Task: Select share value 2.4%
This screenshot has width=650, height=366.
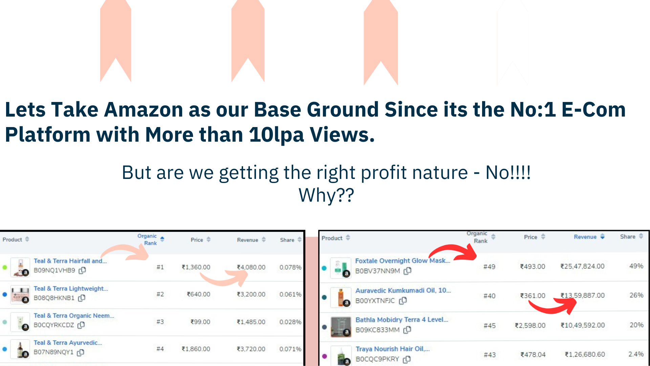Action: (636, 354)
